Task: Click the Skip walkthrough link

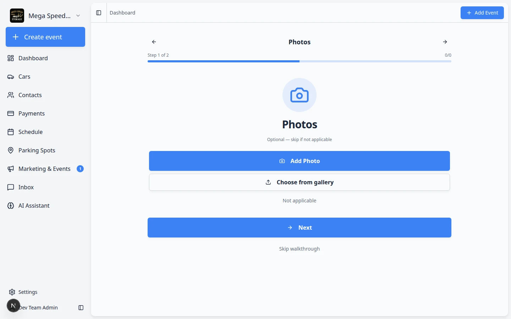Action: (300, 249)
